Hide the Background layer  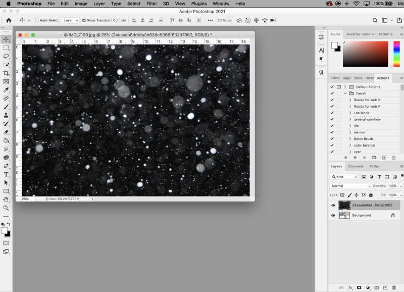click(333, 215)
